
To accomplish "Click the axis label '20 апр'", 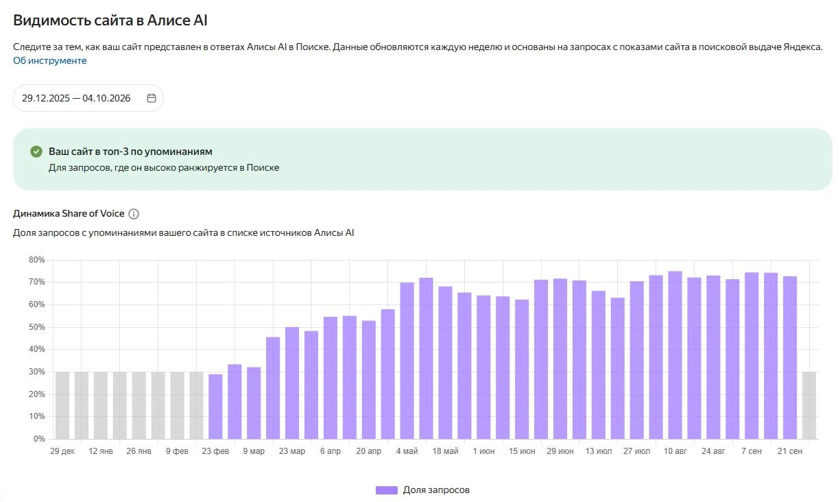I will pos(369,451).
